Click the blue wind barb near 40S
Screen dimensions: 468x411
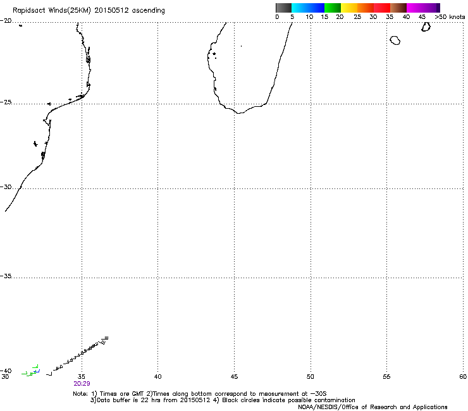37,371
